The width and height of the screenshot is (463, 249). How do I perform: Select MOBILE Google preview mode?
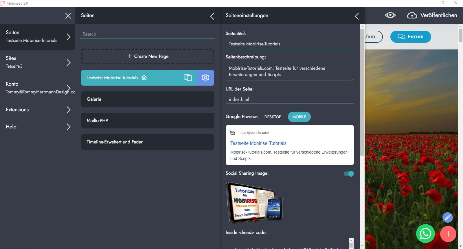(x=299, y=117)
